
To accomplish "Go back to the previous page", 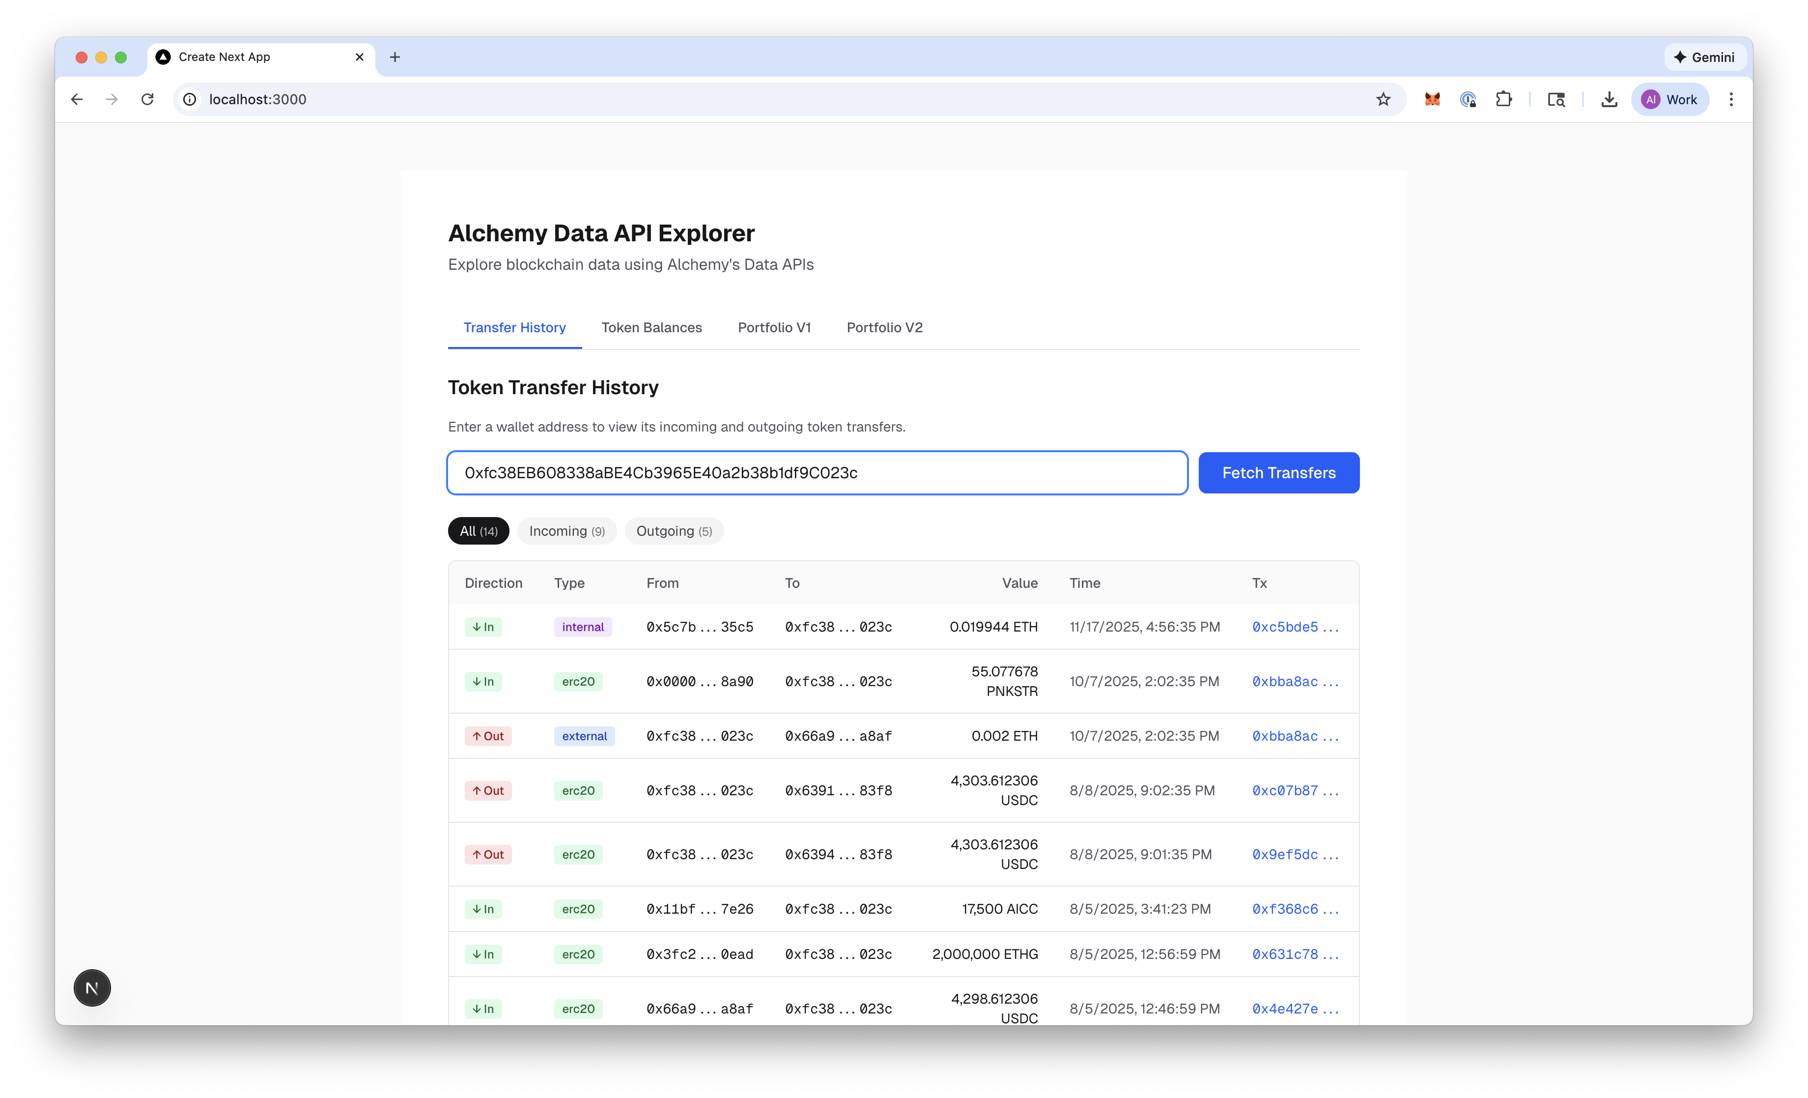I will tap(77, 99).
